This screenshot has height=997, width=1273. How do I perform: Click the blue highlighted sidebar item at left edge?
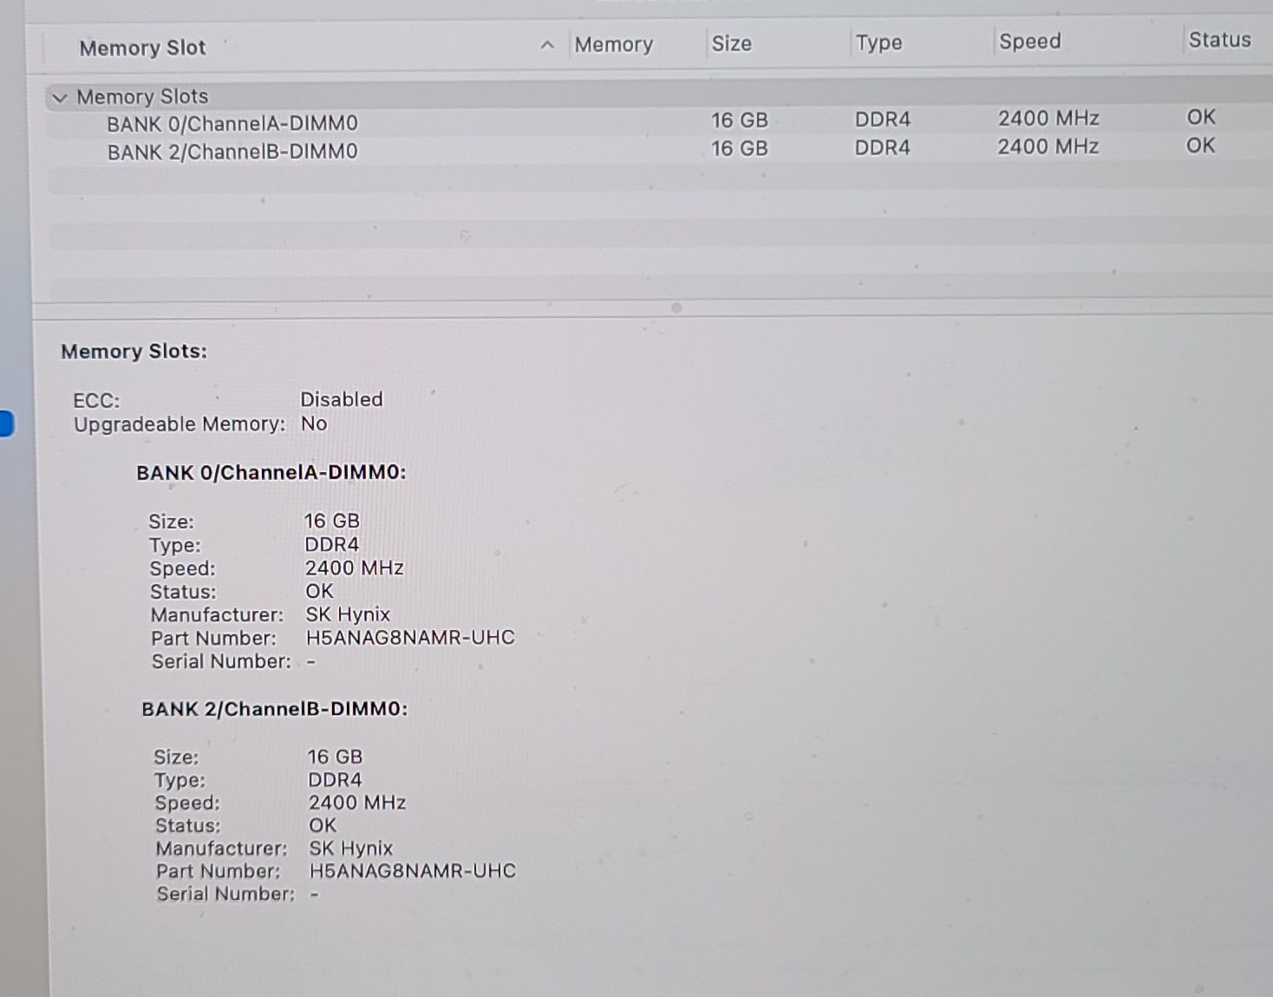(x=6, y=423)
